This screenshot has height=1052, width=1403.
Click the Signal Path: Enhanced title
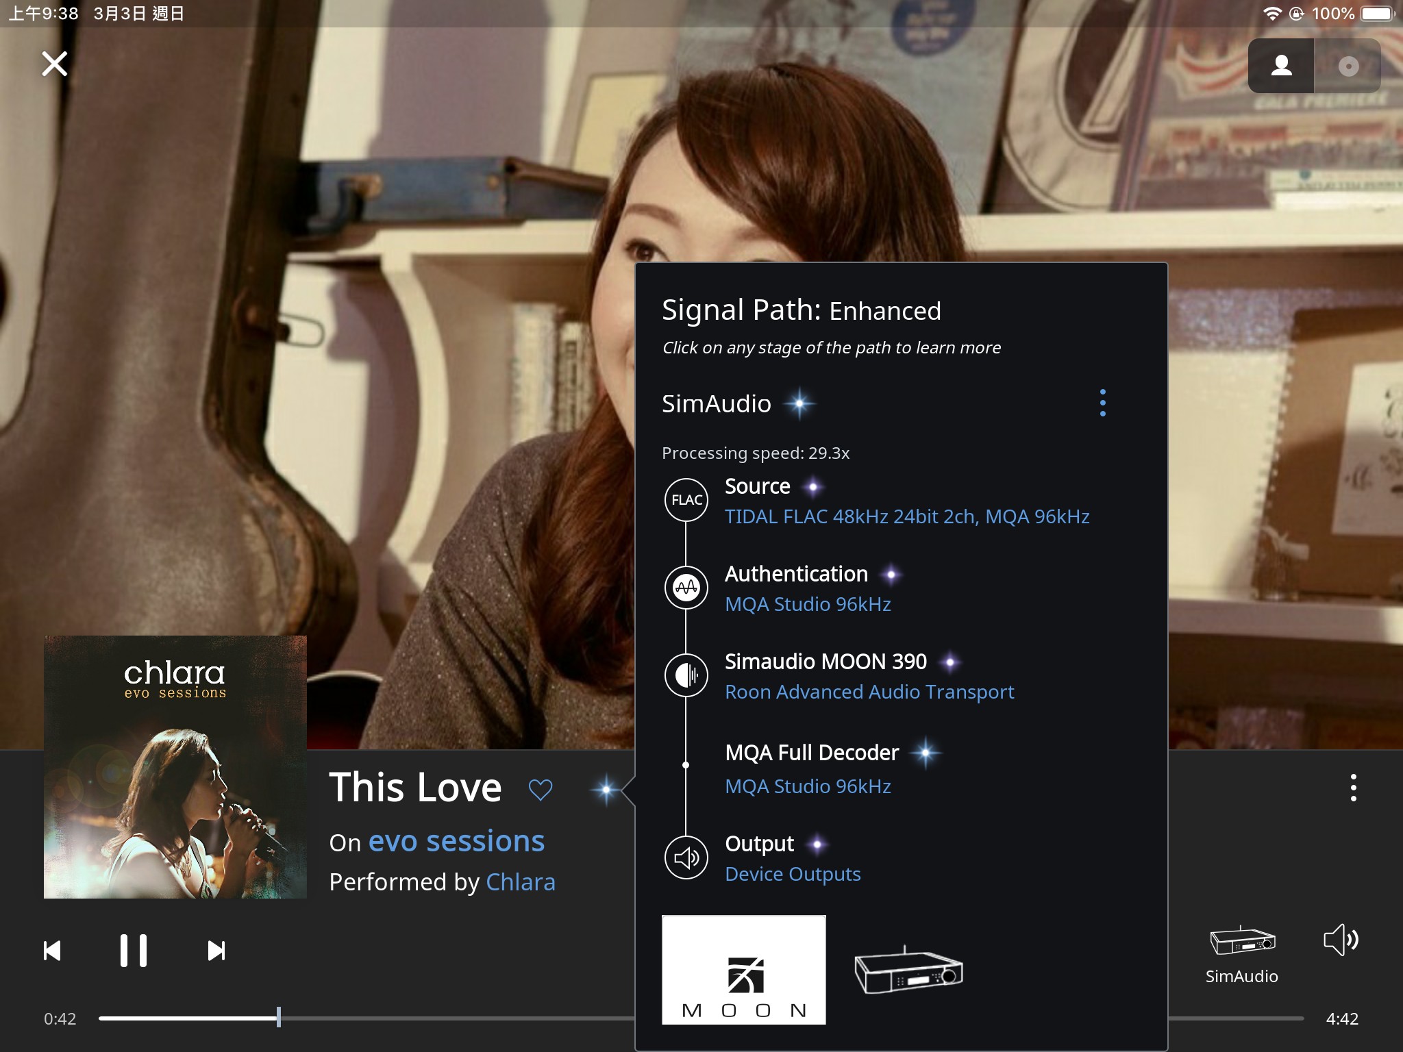point(802,310)
